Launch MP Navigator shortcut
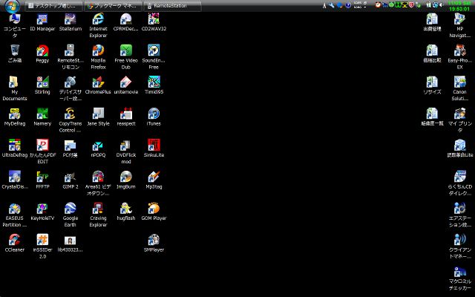This screenshot has width=475, height=297. point(460,26)
